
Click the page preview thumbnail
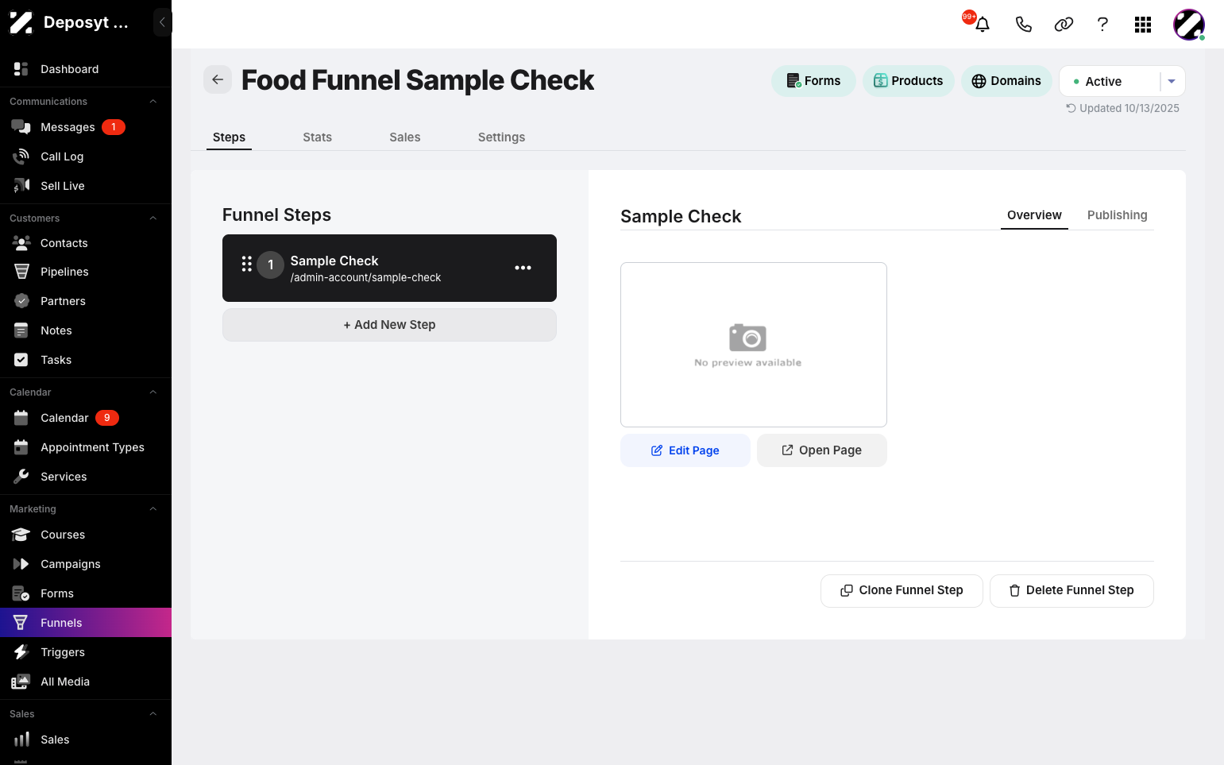point(754,345)
